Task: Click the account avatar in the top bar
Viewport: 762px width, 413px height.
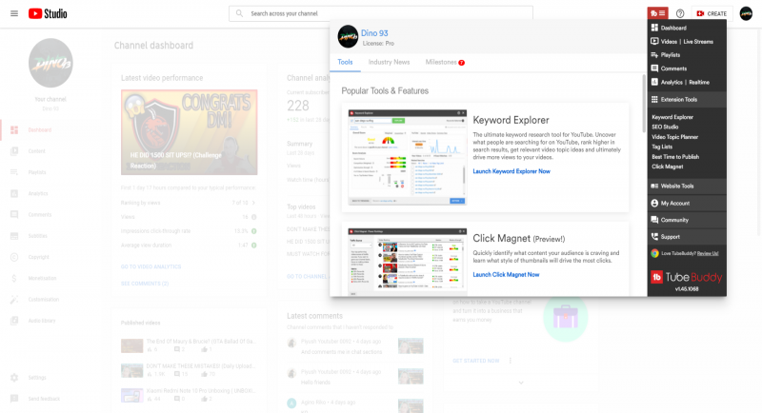Action: pyautogui.click(x=745, y=13)
